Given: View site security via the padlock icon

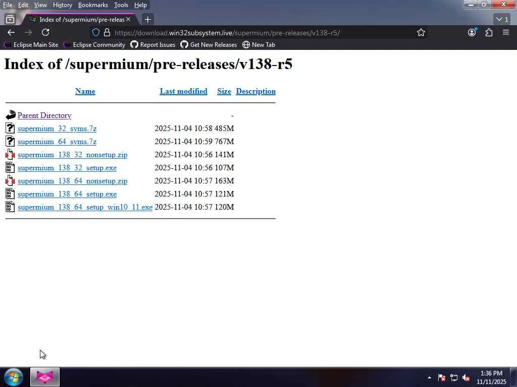Looking at the screenshot, I should (x=107, y=33).
